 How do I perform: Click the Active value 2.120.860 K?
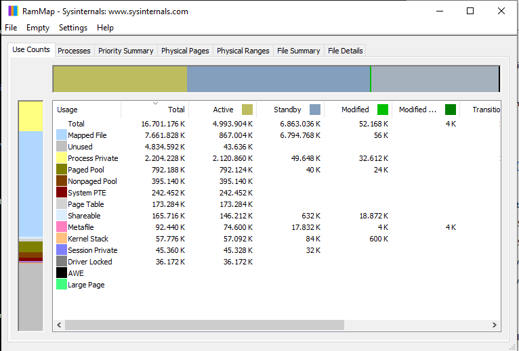[232, 158]
